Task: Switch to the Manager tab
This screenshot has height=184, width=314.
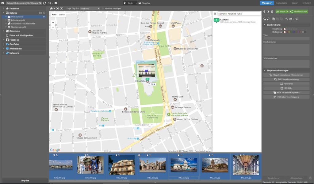Action: (x=267, y=3)
